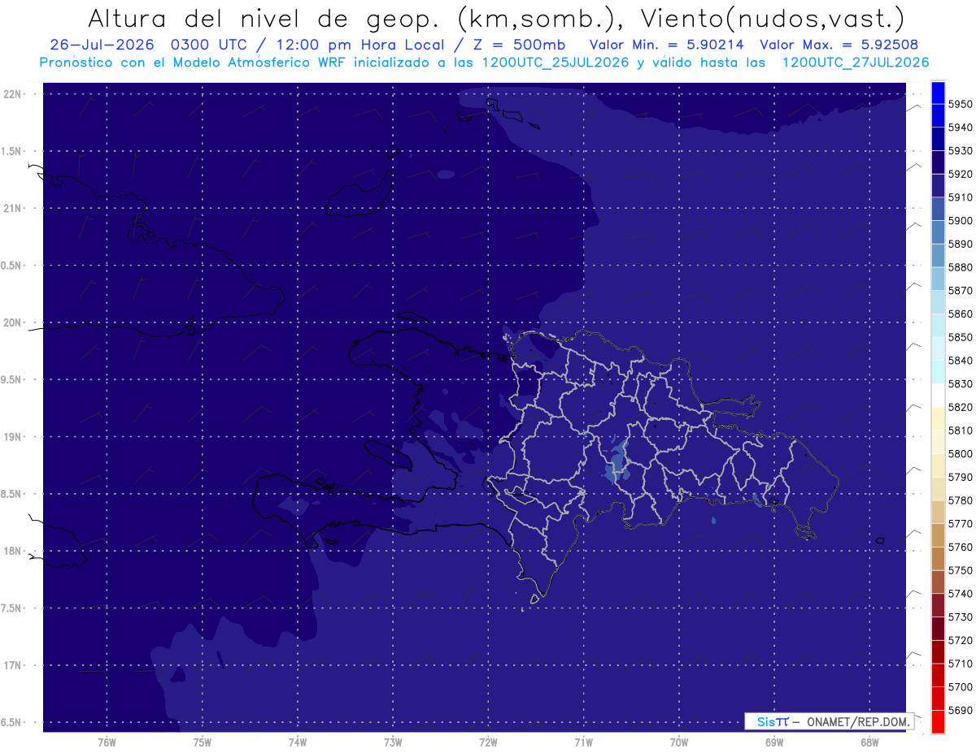Click the '5820' legend value

pos(961,407)
